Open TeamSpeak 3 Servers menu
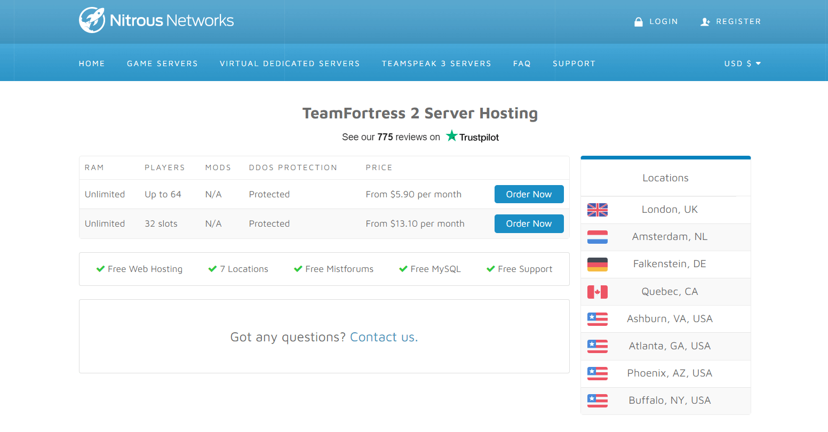The image size is (828, 432). click(436, 63)
